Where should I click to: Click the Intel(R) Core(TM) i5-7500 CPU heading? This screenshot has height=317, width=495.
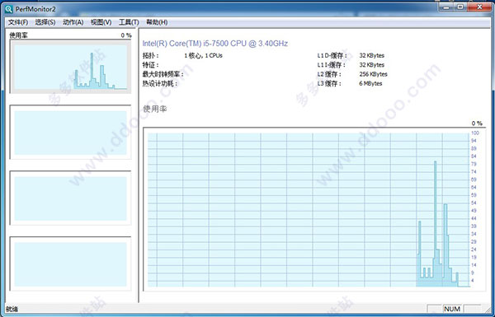(x=215, y=44)
